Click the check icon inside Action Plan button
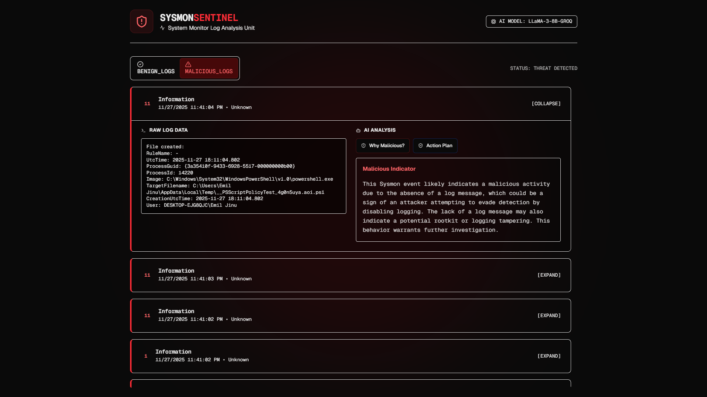The height and width of the screenshot is (397, 707). pyautogui.click(x=420, y=145)
